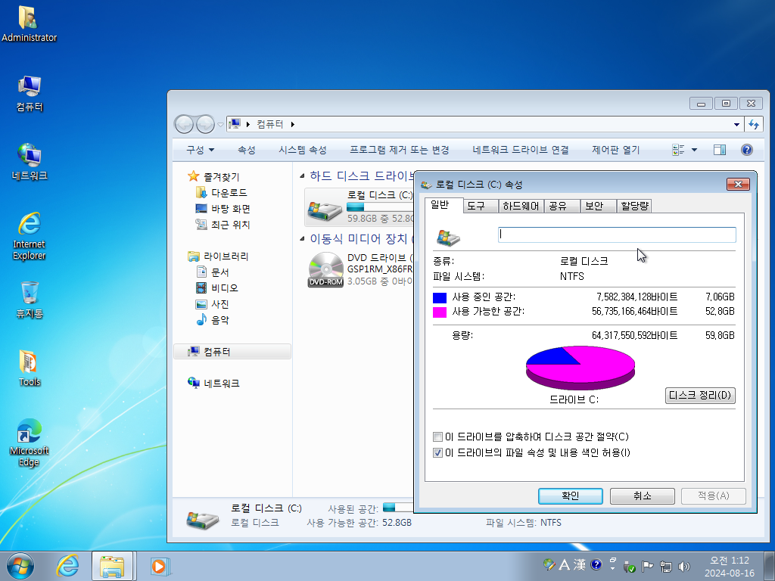Focus the drive label text field
Image resolution: width=775 pixels, height=581 pixels.
[617, 235]
